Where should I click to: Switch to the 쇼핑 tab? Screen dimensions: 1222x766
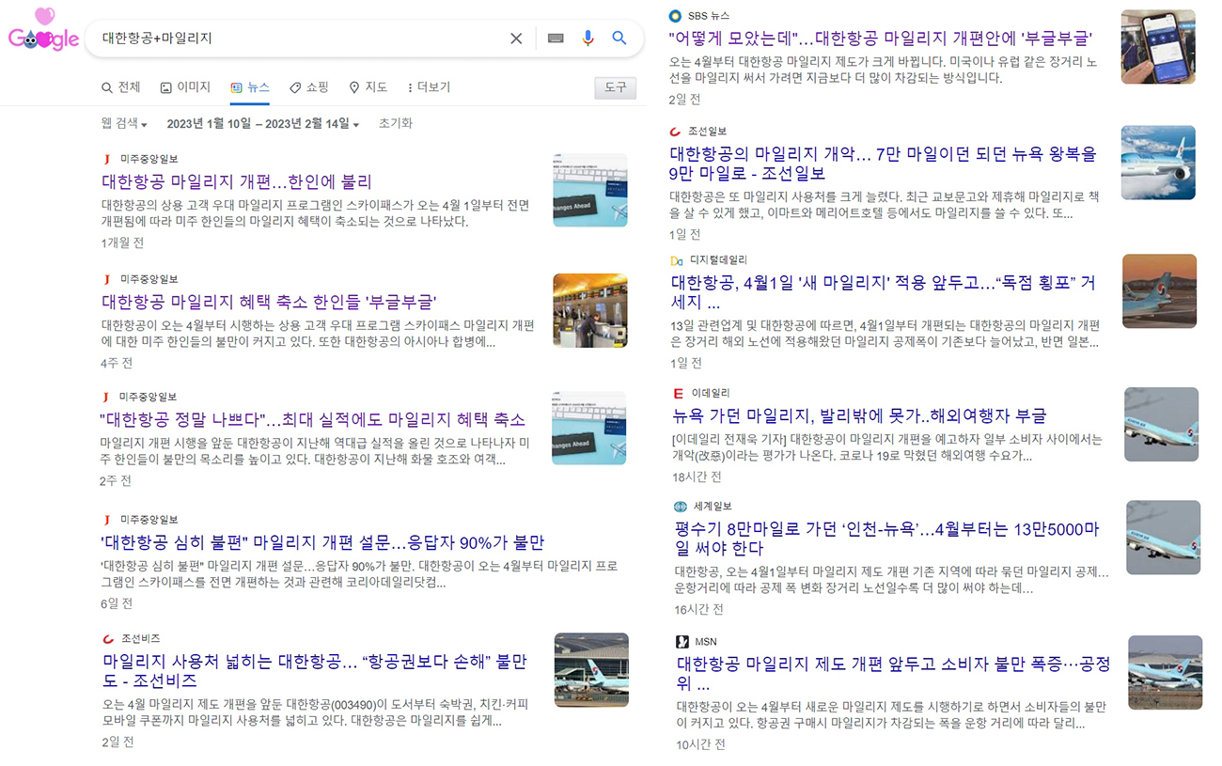[x=308, y=87]
